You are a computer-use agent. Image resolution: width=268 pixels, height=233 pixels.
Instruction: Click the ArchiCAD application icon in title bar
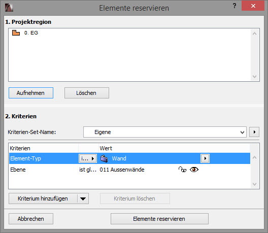click(9, 8)
